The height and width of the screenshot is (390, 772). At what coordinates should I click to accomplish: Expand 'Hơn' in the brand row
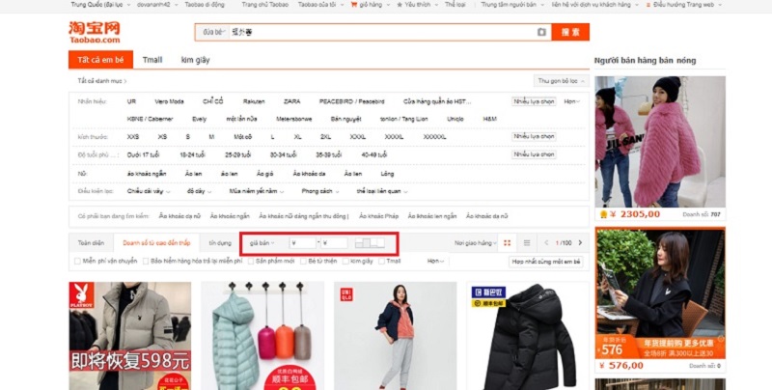click(571, 101)
